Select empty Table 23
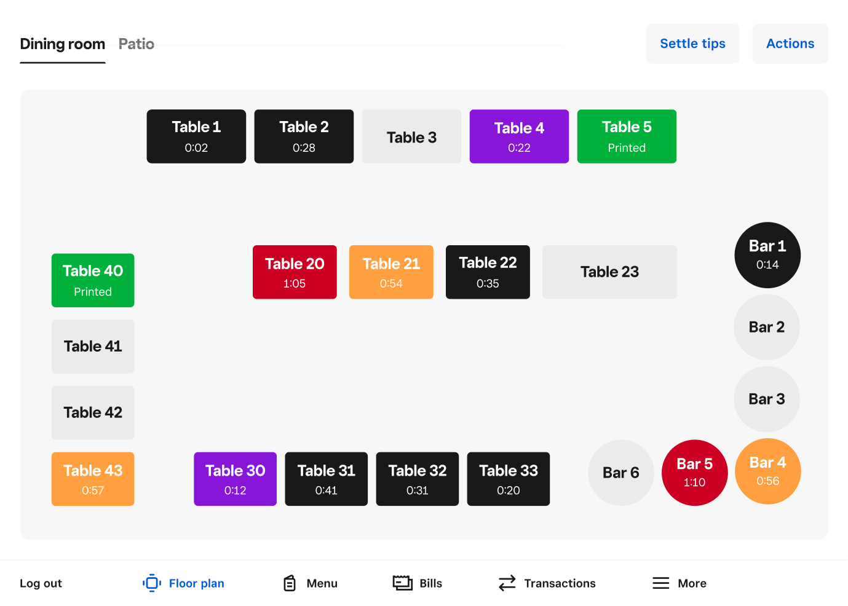 click(x=609, y=272)
